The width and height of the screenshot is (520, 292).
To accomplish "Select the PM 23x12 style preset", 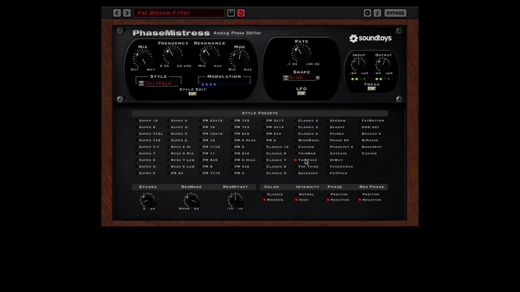I will pyautogui.click(x=211, y=120).
